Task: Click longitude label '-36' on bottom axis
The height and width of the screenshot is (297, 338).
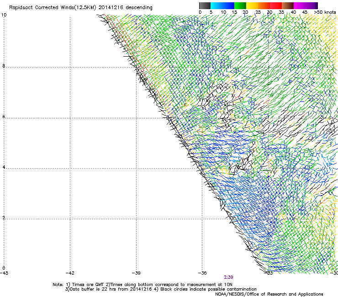Action: [x=202, y=273]
